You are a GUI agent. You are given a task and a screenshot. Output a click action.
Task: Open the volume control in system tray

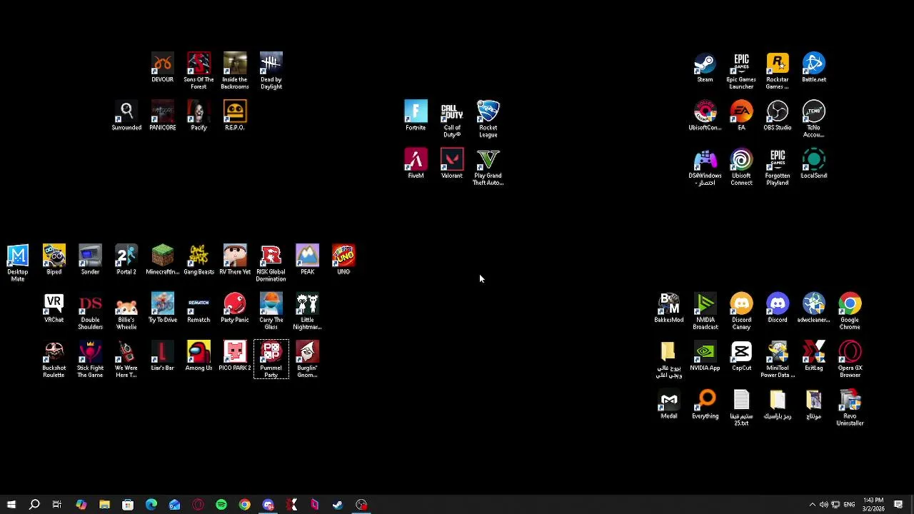[823, 505]
